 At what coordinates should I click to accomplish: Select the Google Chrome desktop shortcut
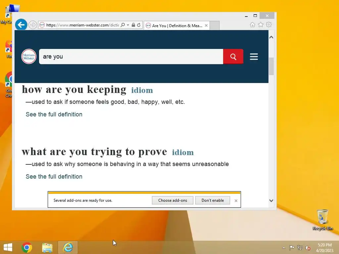pos(9,85)
